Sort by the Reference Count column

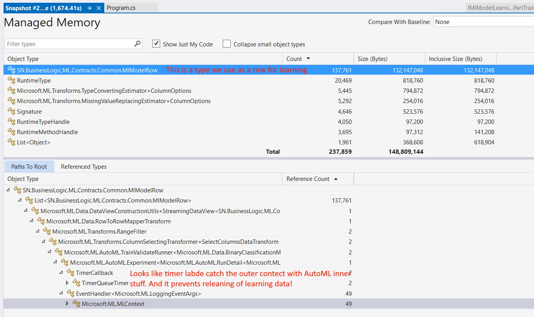tap(318, 179)
